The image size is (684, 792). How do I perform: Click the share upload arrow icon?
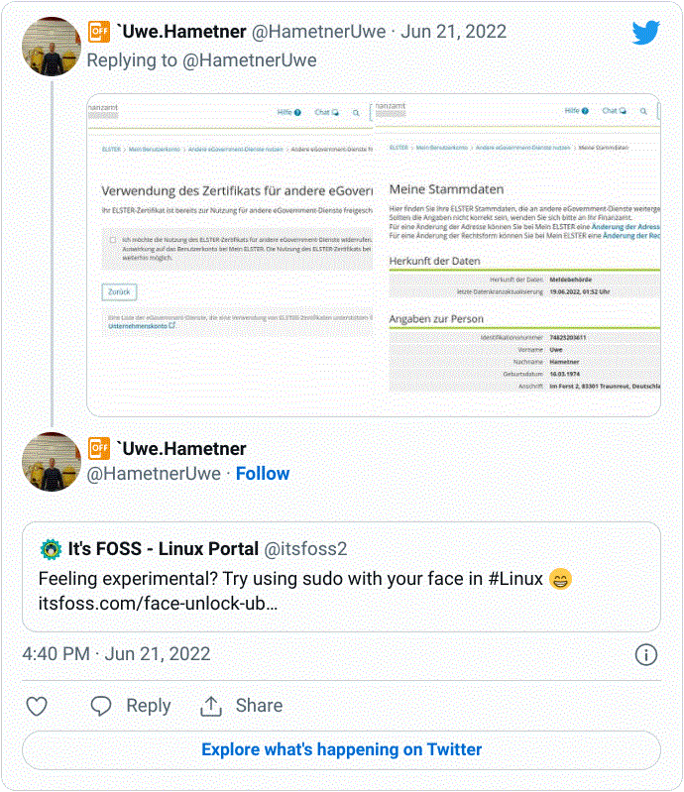coord(211,706)
